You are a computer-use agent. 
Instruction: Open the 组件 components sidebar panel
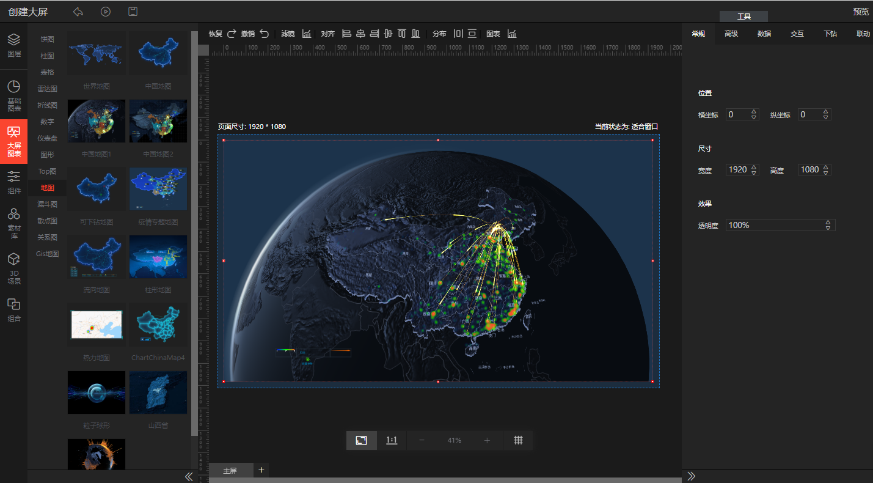(x=13, y=182)
